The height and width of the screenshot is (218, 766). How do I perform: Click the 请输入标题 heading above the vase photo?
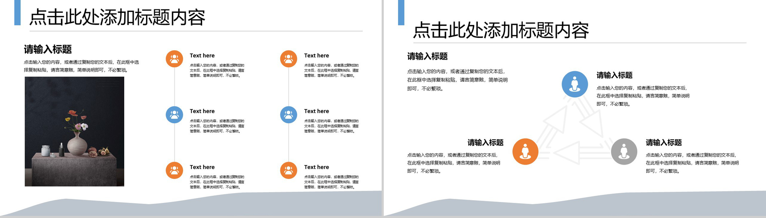click(x=48, y=49)
